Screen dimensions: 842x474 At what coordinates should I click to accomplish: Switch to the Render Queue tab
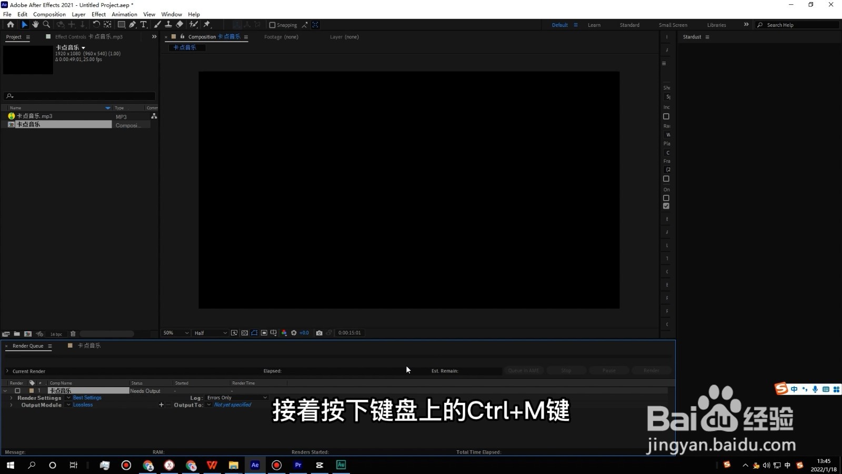(x=28, y=346)
